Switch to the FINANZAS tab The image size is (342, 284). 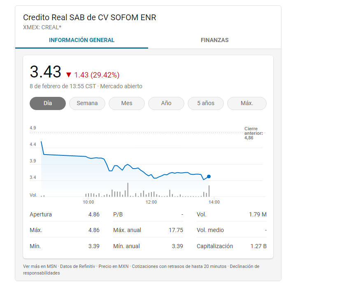click(214, 40)
